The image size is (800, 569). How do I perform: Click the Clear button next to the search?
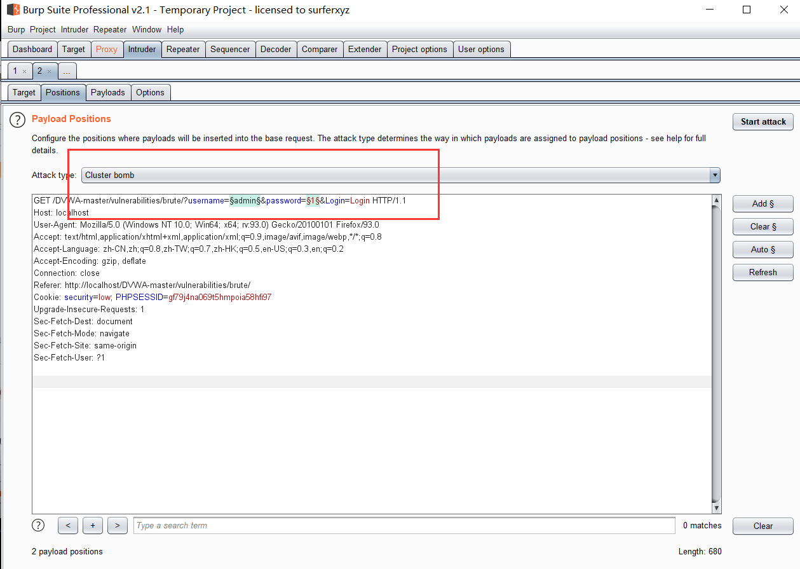pyautogui.click(x=763, y=526)
